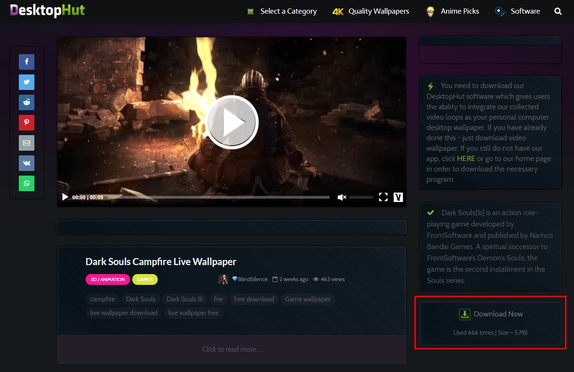Viewport: 574px width, 372px height.
Task: Select the live wallpaper free tag
Action: (194, 313)
